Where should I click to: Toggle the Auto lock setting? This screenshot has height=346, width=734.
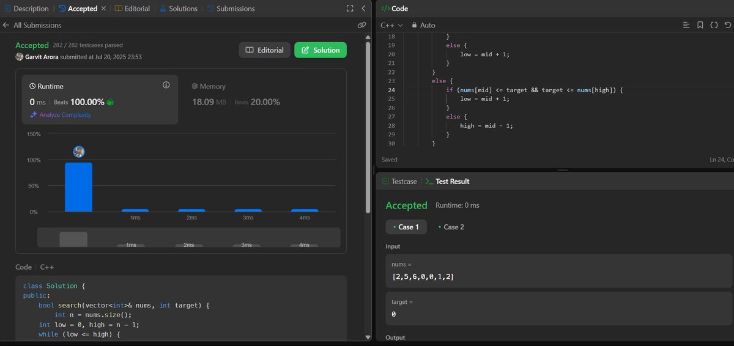click(x=423, y=25)
